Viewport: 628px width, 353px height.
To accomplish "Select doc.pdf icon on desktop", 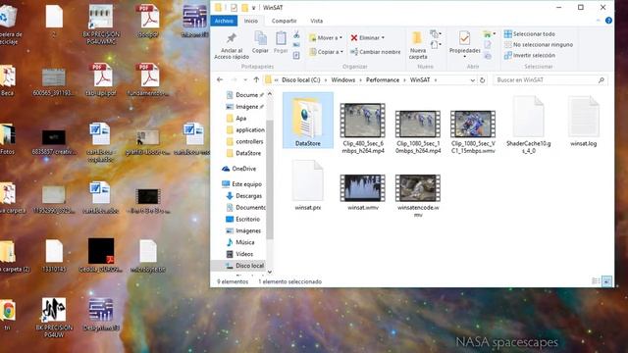I will coord(148,22).
